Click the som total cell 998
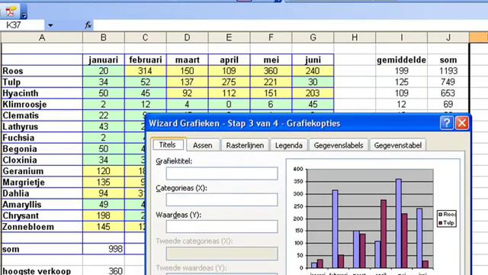The width and height of the screenshot is (488, 275). [104, 249]
